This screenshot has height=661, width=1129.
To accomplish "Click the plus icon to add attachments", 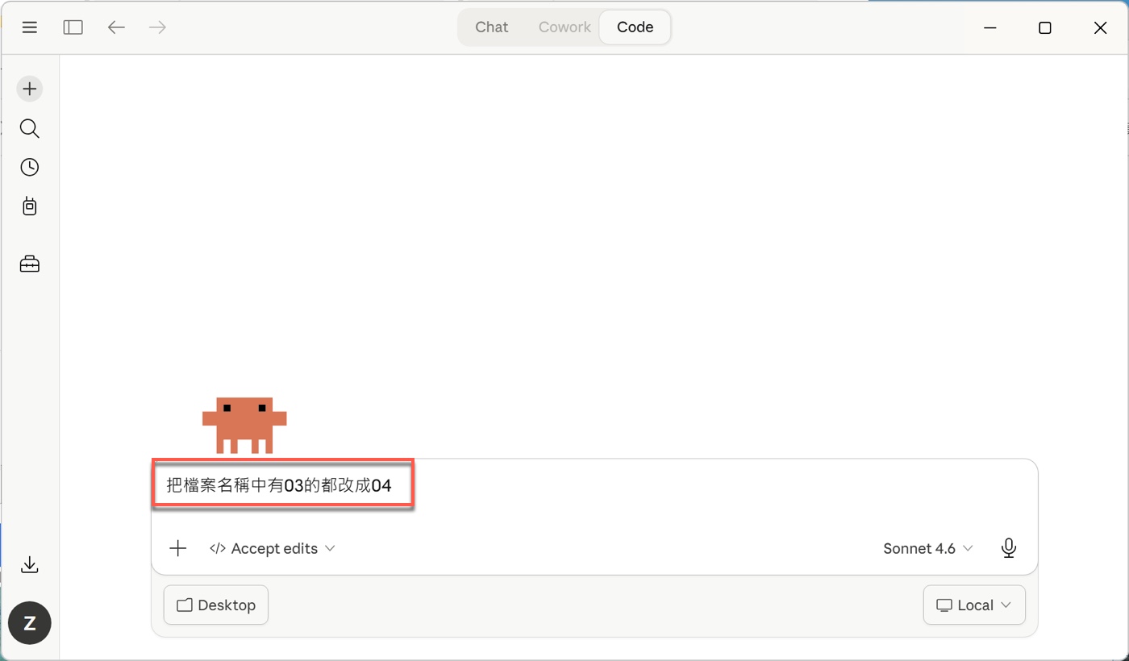I will click(x=178, y=548).
